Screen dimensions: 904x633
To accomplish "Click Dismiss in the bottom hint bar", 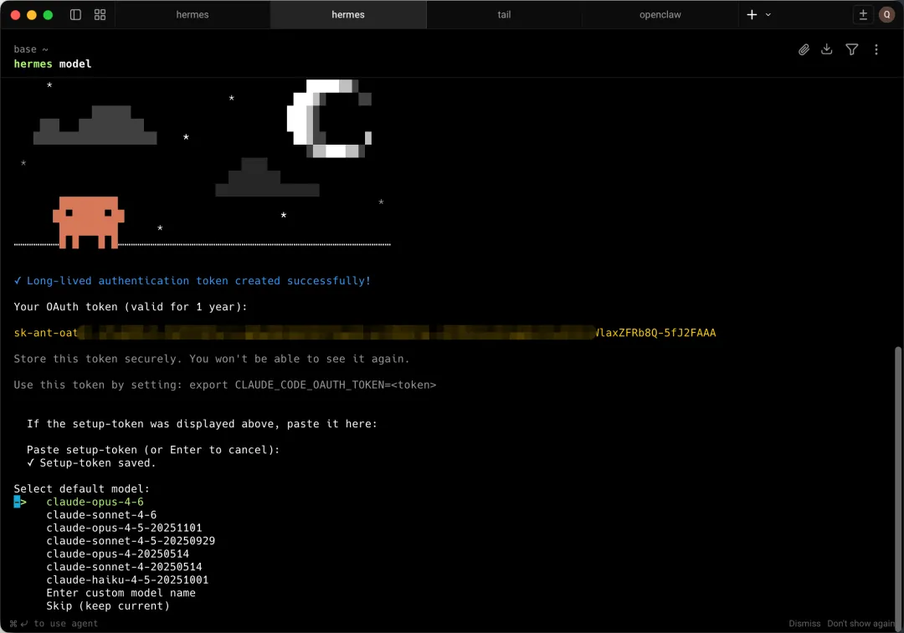I will (804, 623).
